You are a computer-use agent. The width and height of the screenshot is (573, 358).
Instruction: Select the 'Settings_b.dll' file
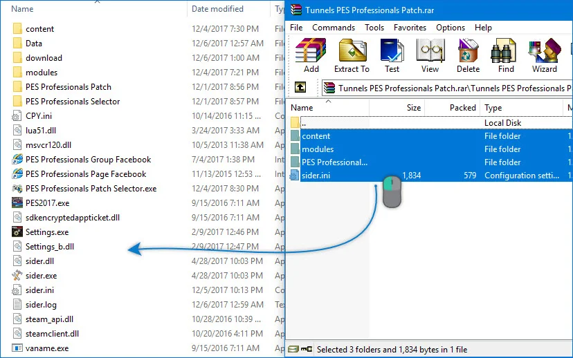point(50,247)
